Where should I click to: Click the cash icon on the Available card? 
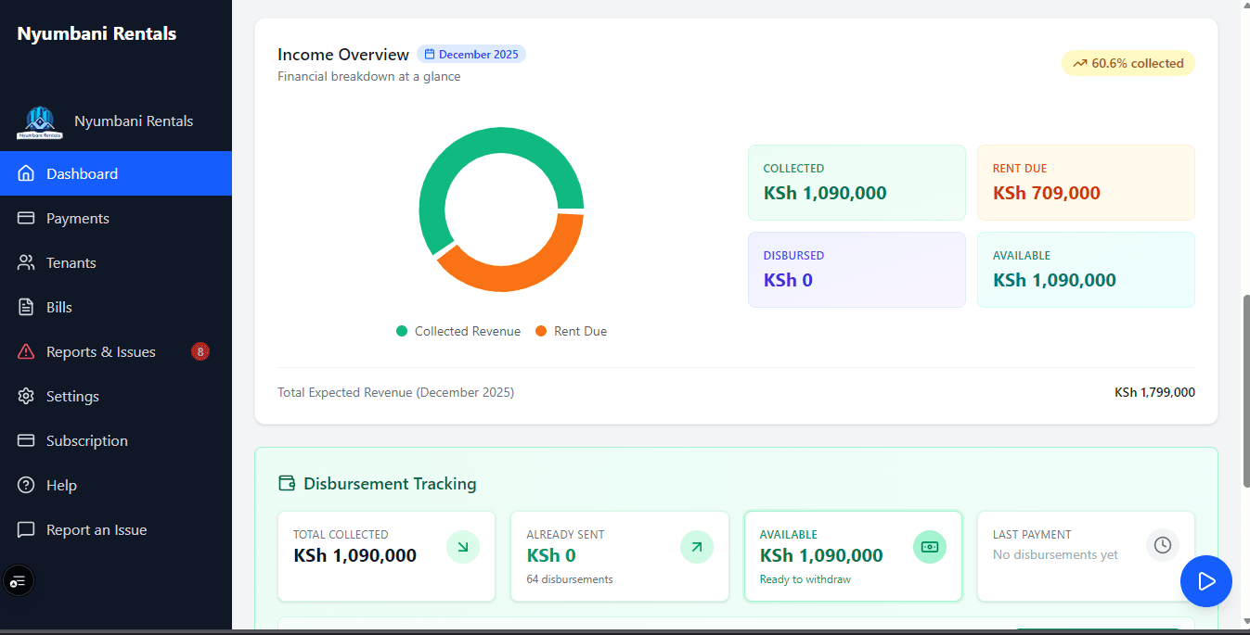[929, 547]
